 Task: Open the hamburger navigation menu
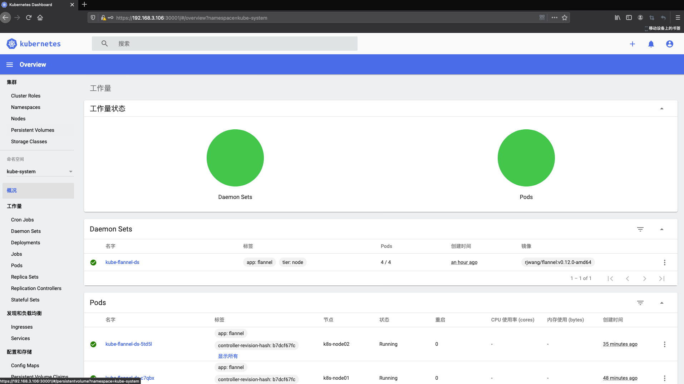[x=10, y=65]
